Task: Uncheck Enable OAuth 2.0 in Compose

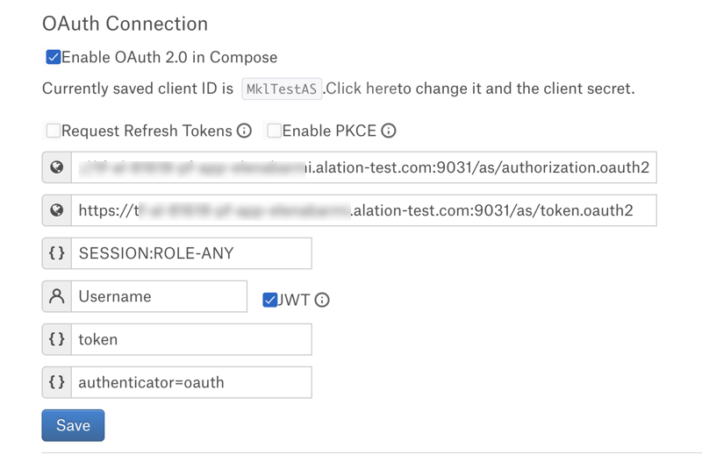Action: (54, 57)
